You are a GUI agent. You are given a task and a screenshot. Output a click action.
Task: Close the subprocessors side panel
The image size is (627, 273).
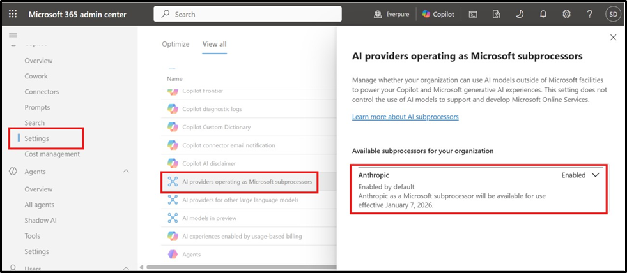tap(613, 37)
